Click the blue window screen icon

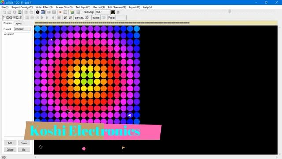[x=42, y=12]
